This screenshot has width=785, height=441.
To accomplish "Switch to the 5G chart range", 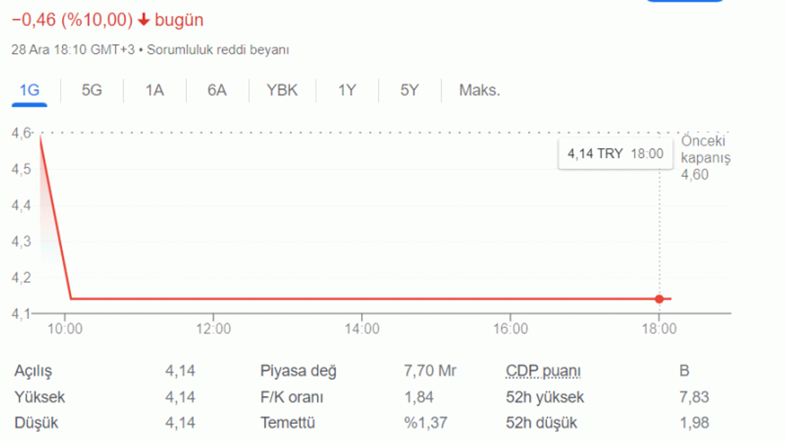I will tap(92, 91).
